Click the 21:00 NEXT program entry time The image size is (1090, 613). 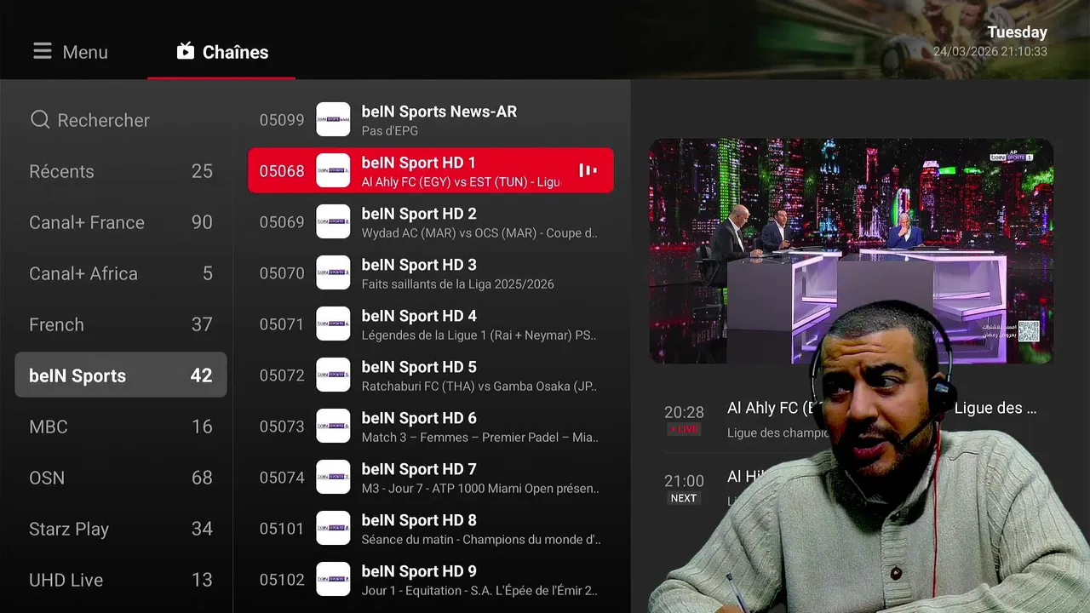coord(684,481)
